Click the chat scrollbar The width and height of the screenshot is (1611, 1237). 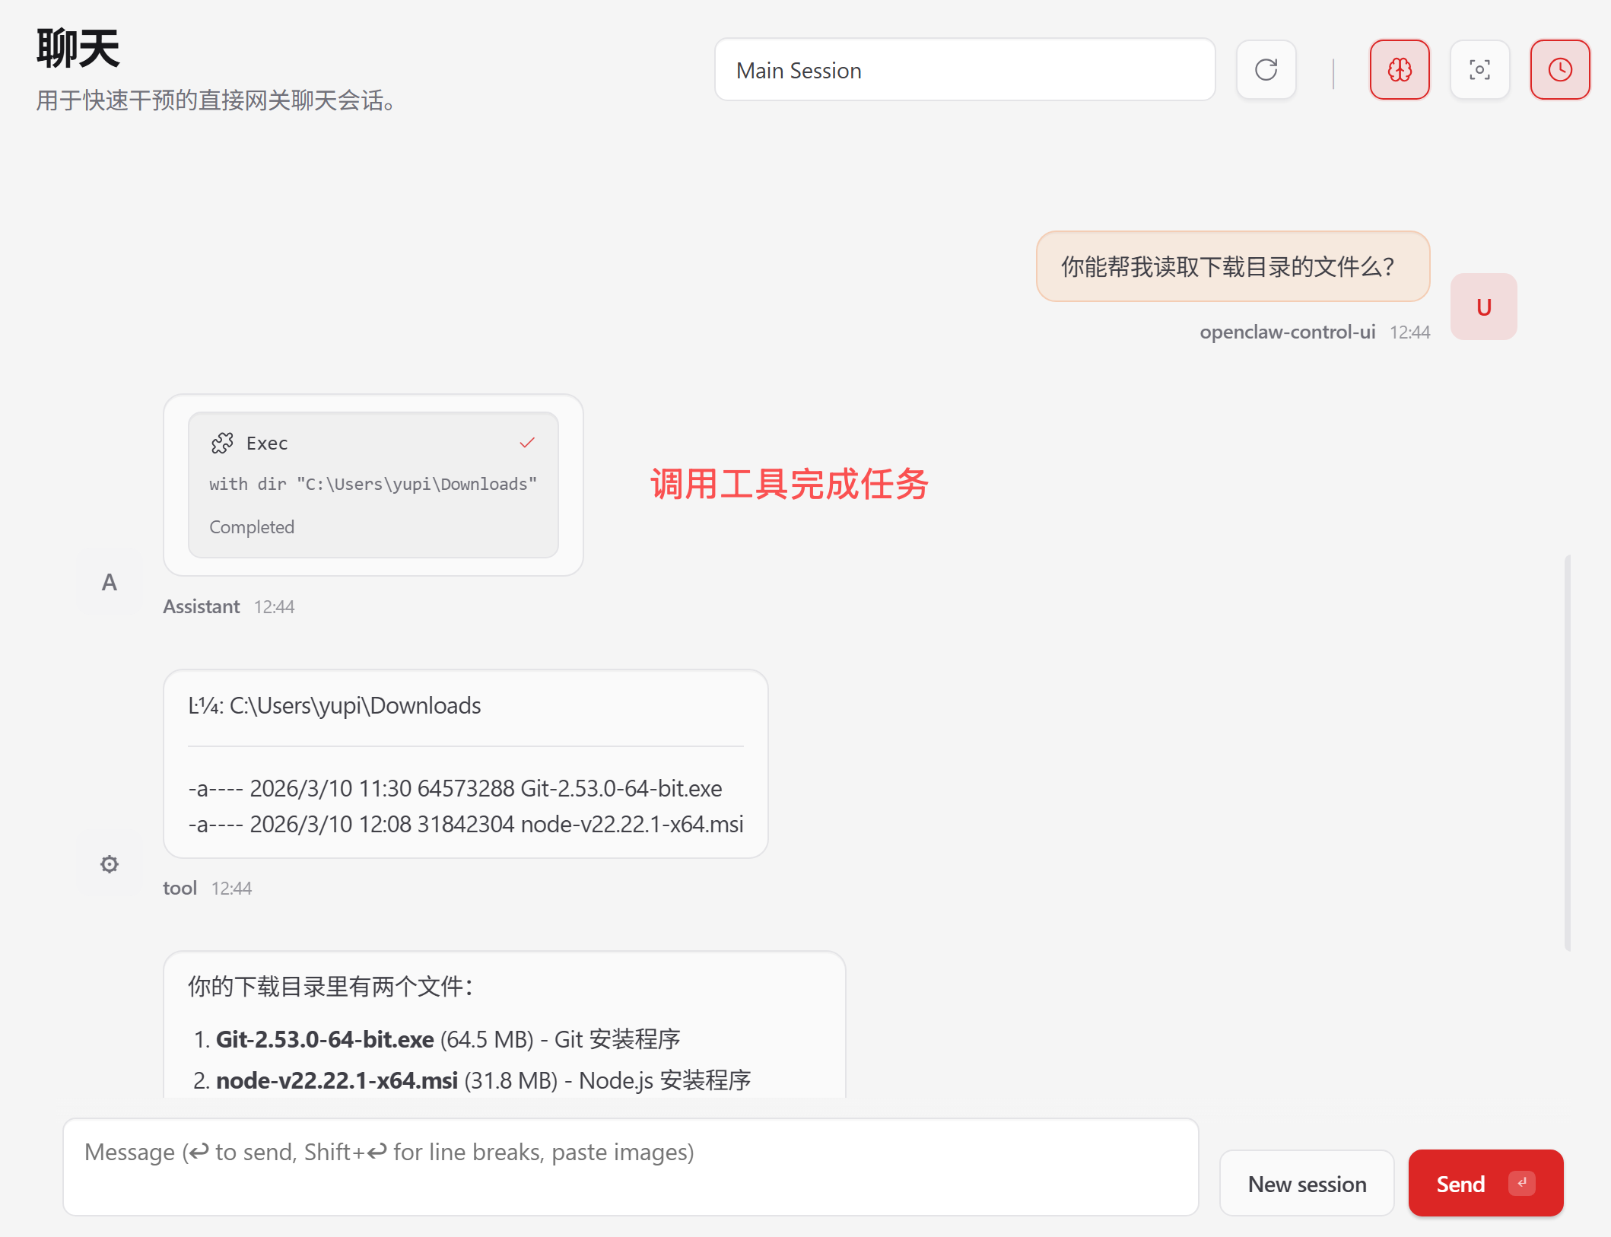(x=1568, y=752)
